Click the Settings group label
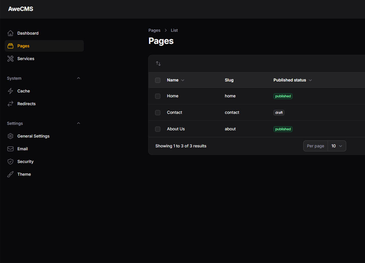 pyautogui.click(x=15, y=123)
